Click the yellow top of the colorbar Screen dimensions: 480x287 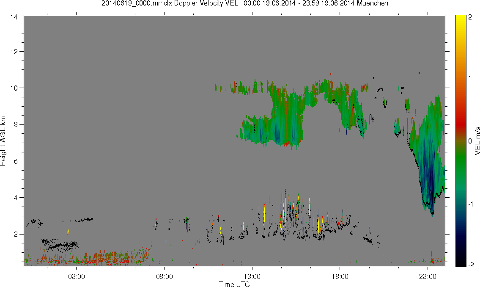(x=461, y=22)
